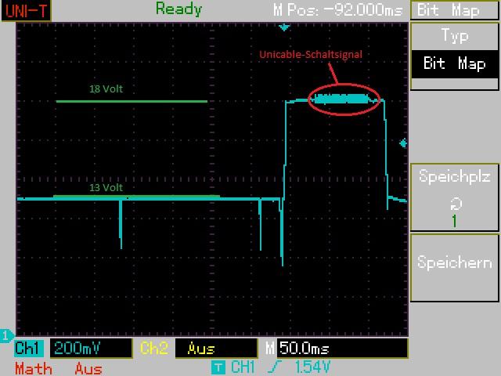The image size is (501, 376).
Task: Click the Unicable-Schaltsignal annotation label
Action: [x=311, y=54]
